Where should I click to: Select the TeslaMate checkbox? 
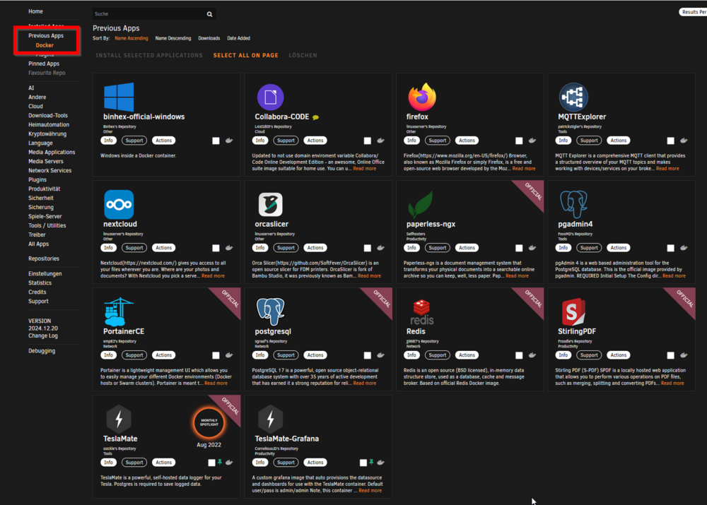click(211, 463)
